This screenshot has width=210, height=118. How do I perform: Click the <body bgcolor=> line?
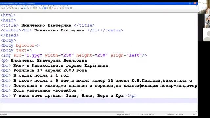pyautogui.click(x=20, y=45)
